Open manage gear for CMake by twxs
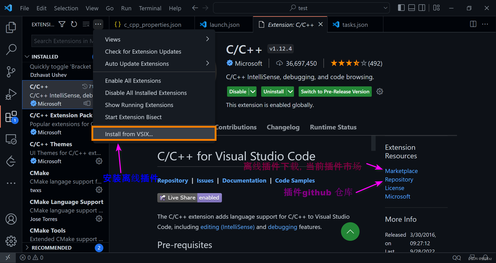Screen dimensions: 496x263 99,190
